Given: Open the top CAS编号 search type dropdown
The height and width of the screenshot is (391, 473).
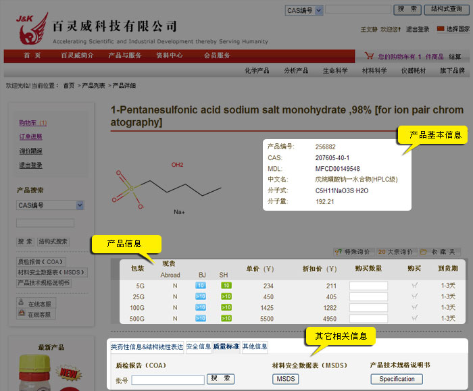Looking at the screenshot, I should pyautogui.click(x=304, y=11).
